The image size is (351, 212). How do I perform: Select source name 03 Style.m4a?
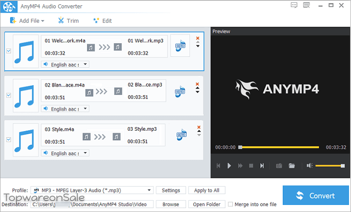point(59,129)
